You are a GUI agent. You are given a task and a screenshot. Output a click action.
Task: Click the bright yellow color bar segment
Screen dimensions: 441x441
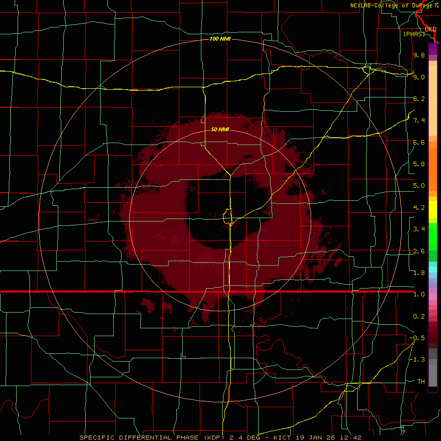pos(433,210)
